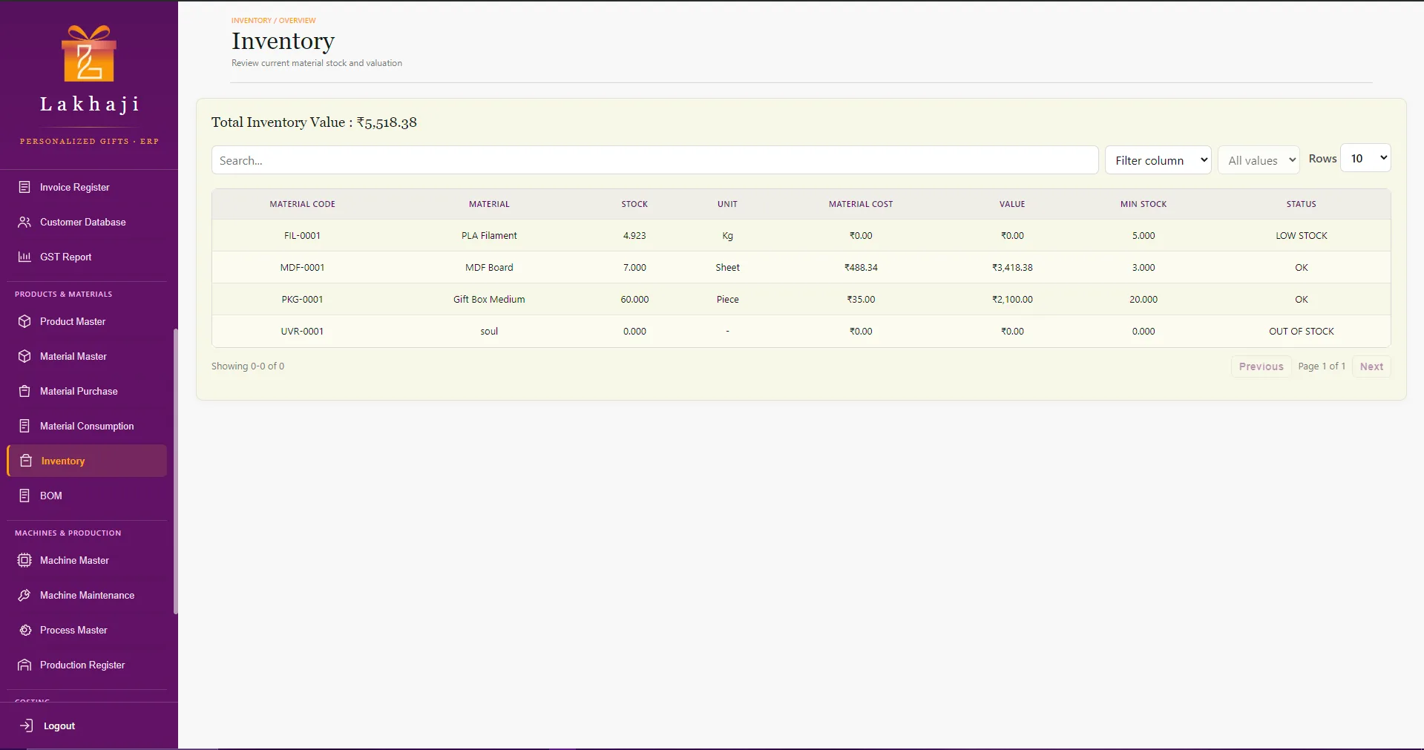This screenshot has height=750, width=1424.
Task: Click the STATUS column header
Action: click(1301, 204)
